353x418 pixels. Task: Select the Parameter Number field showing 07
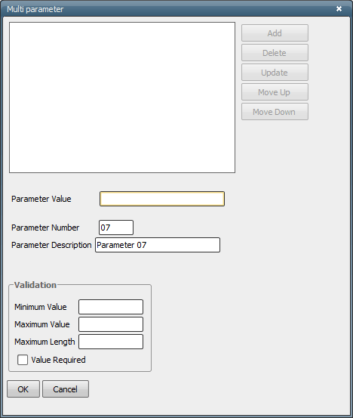click(116, 228)
